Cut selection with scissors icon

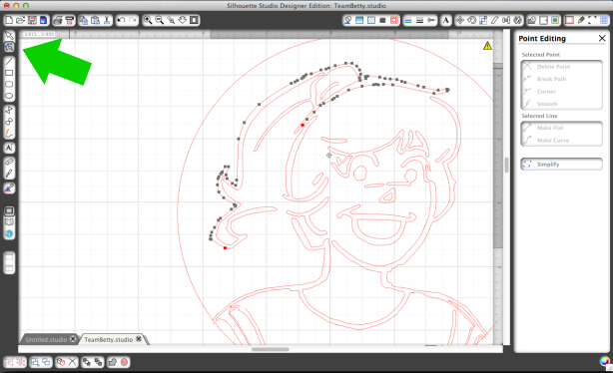pos(107,20)
